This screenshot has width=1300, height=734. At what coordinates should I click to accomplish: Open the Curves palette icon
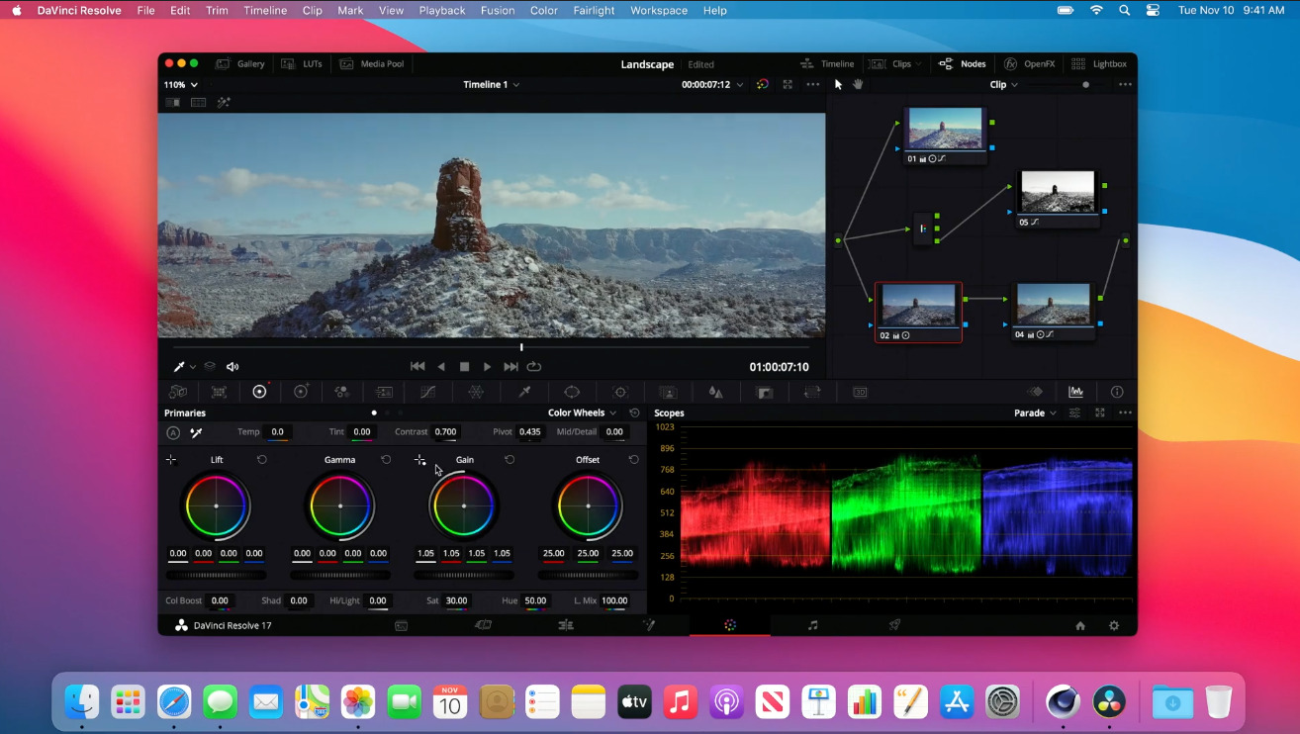pos(427,392)
